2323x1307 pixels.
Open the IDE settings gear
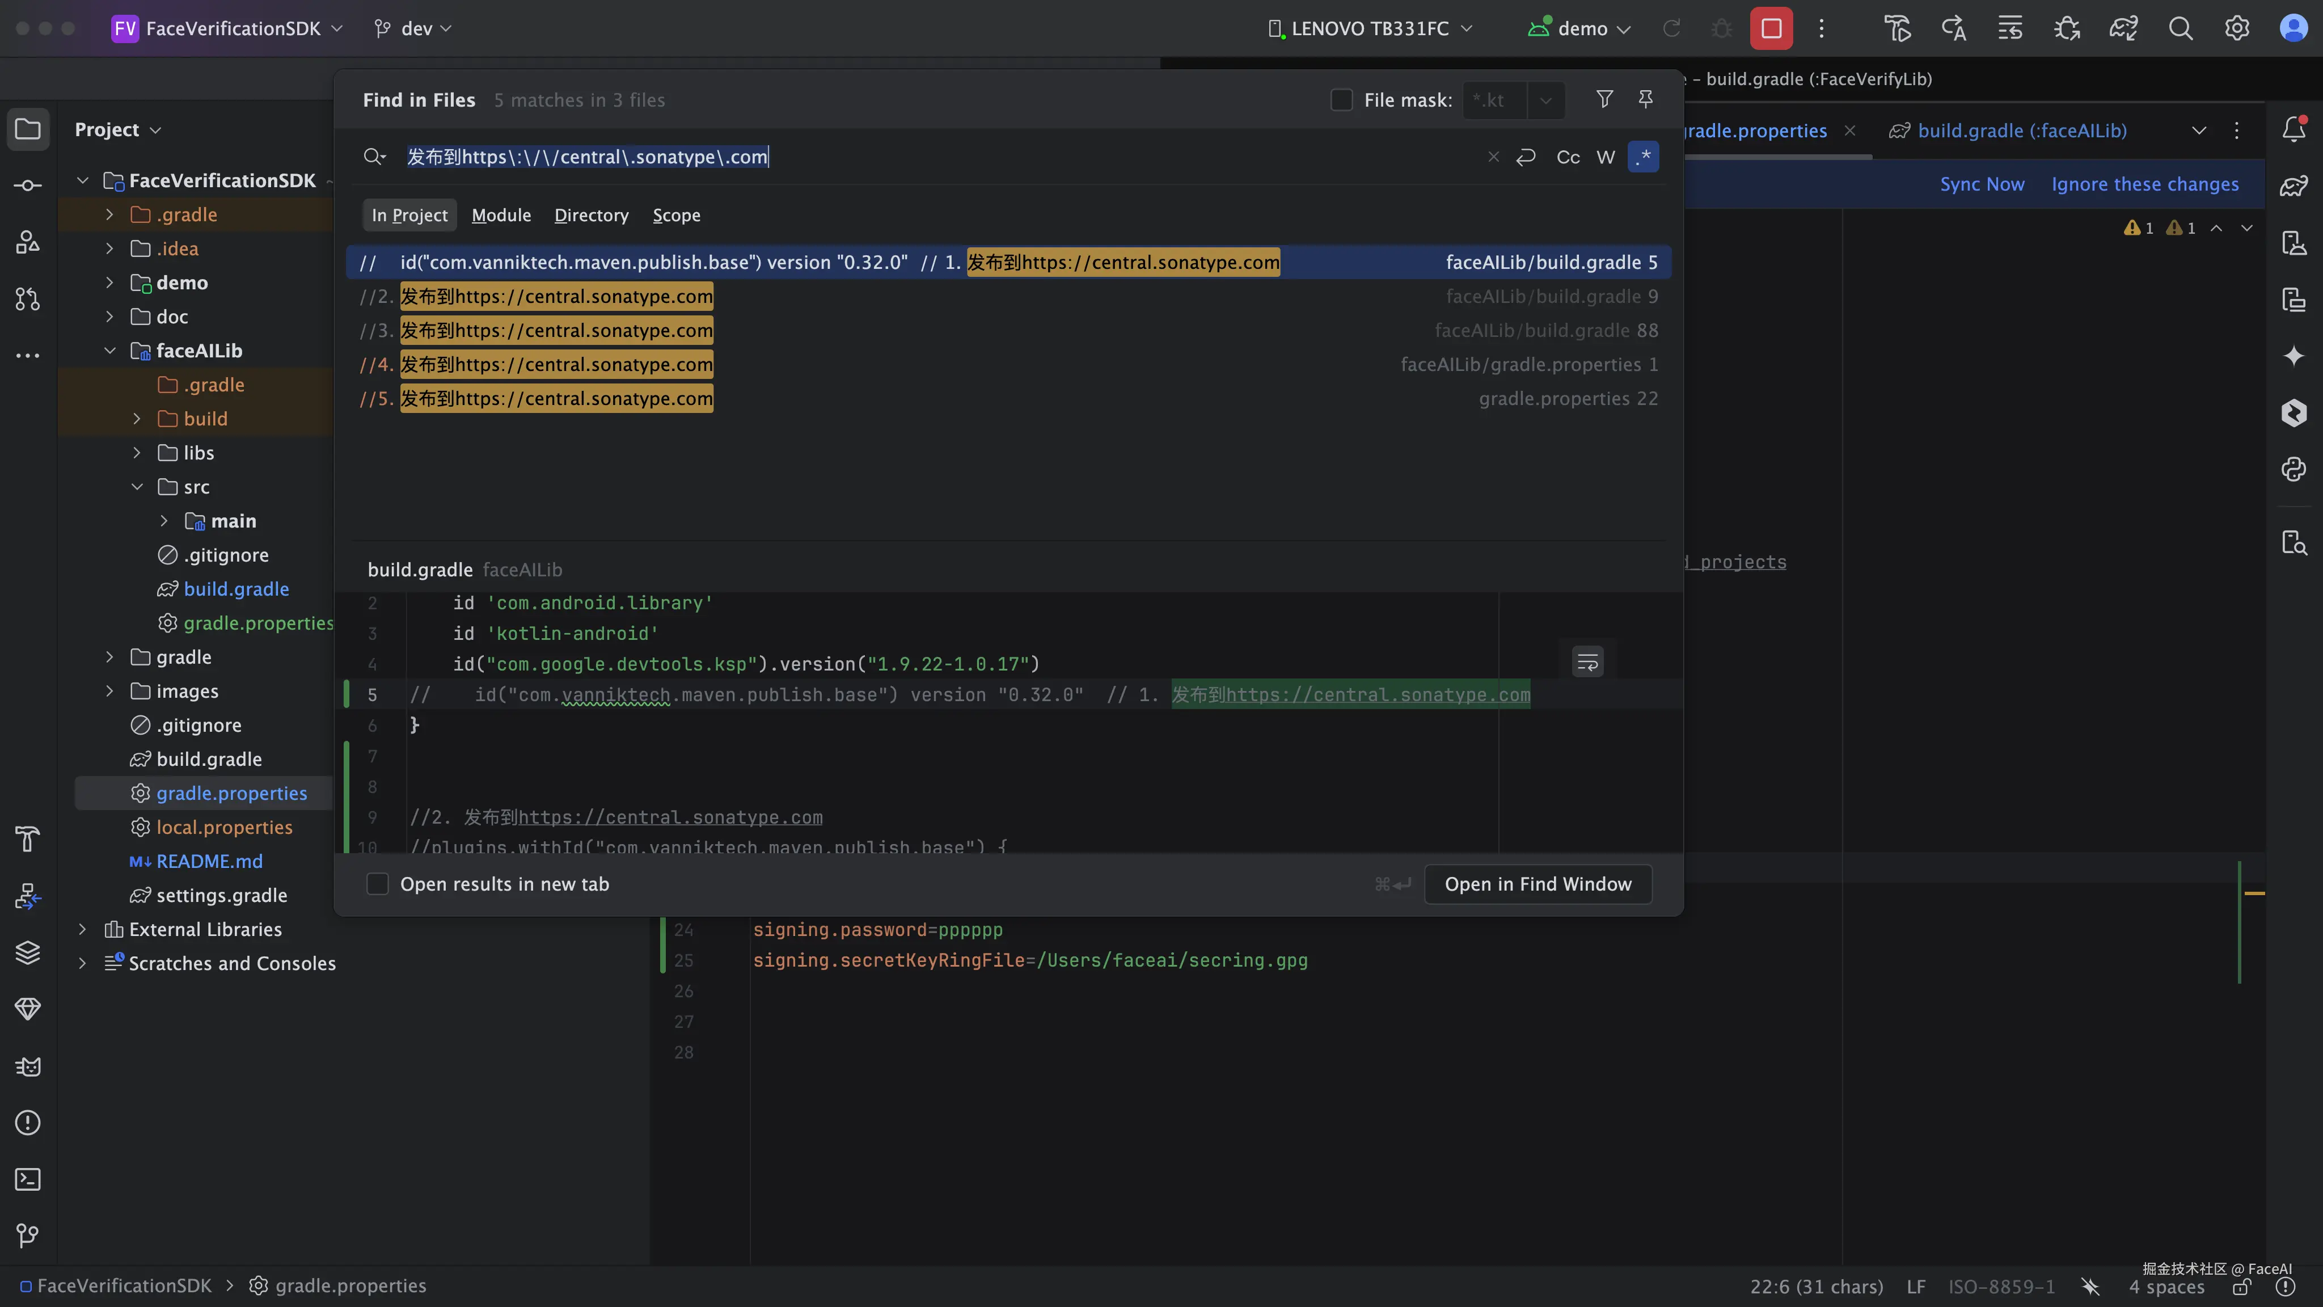(x=2236, y=29)
